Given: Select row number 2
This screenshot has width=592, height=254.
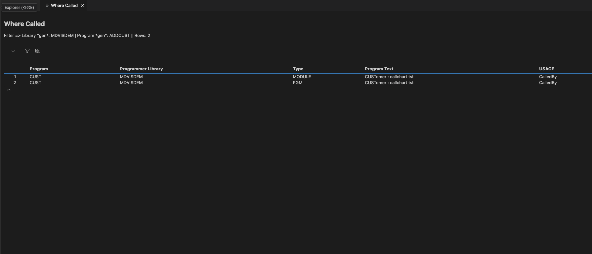Looking at the screenshot, I should tap(15, 83).
